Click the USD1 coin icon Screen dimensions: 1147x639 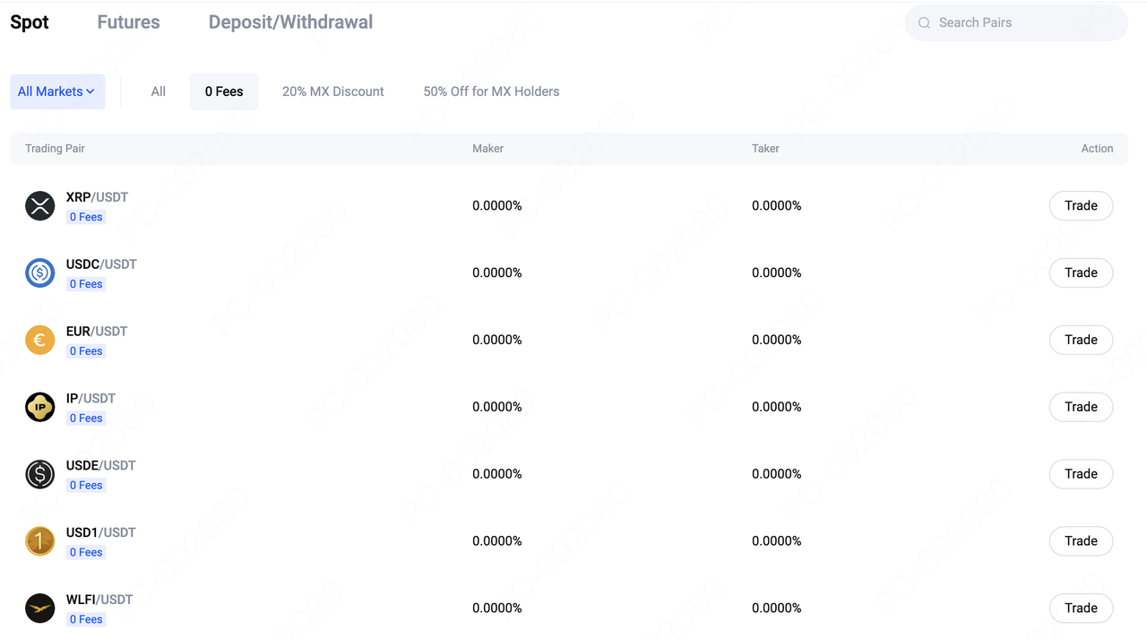point(40,541)
